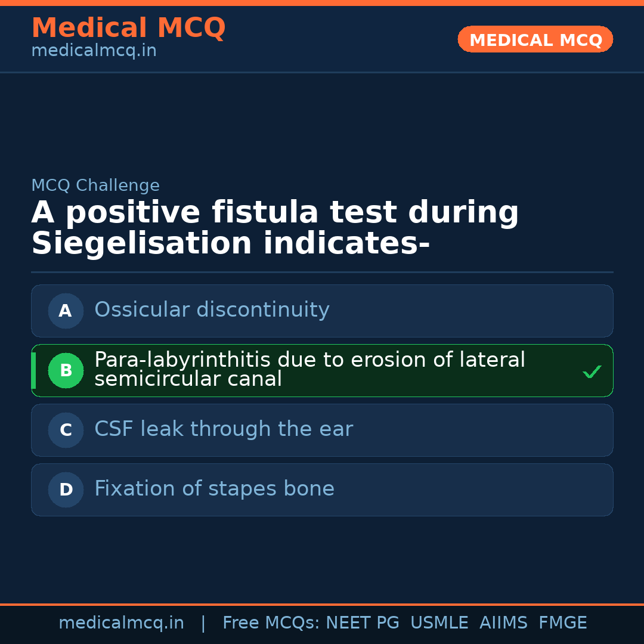The height and width of the screenshot is (644, 644).
Task: Click the circled letter C badge
Action: (x=66, y=430)
